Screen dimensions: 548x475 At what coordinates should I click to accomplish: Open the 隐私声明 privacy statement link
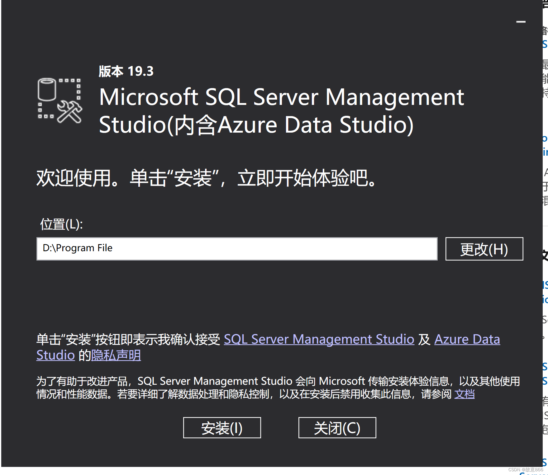tap(116, 355)
